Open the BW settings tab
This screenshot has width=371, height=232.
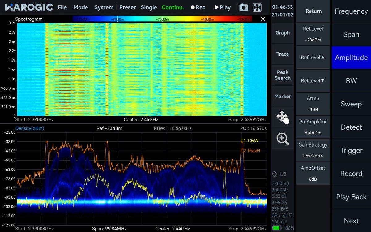[351, 81]
